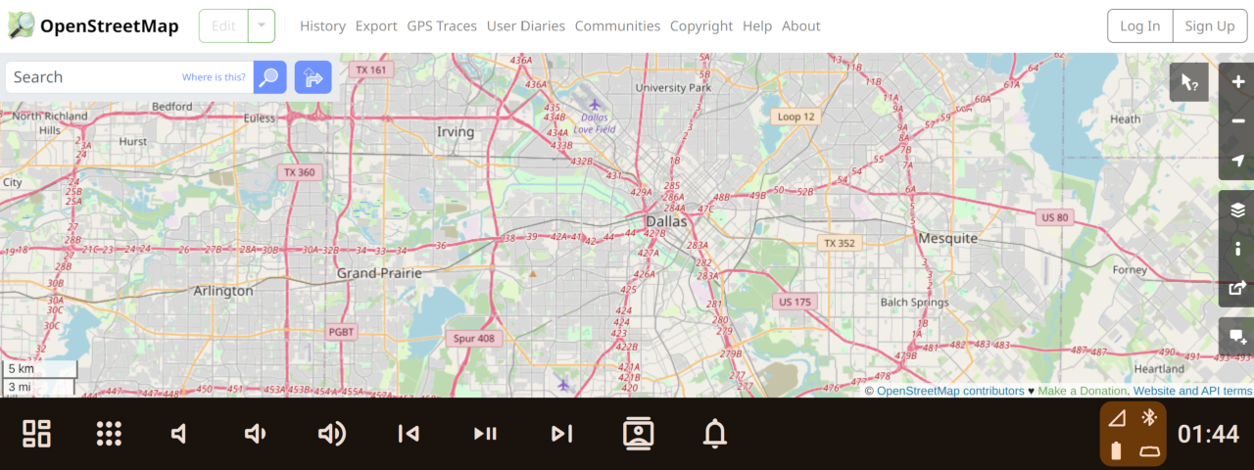Click the PGBT road shield
Screen dimensions: 1254x470
pos(341,332)
